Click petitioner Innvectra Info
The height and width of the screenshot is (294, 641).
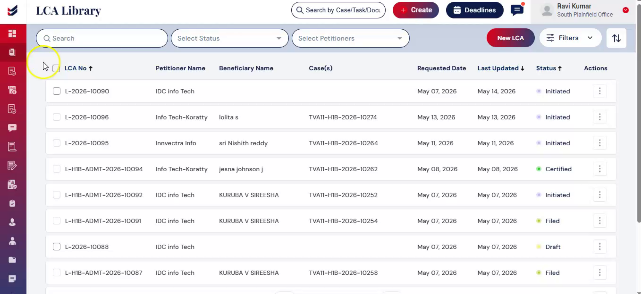[176, 143]
